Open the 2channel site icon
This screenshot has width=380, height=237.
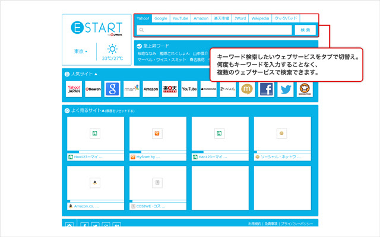pyautogui.click(x=227, y=89)
